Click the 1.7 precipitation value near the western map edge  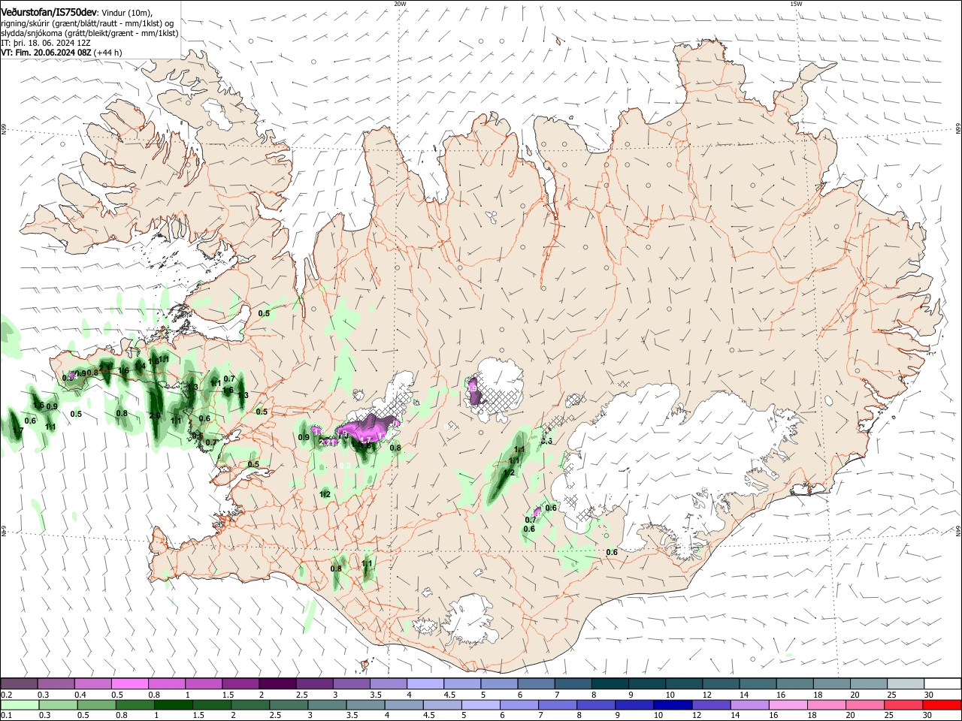pos(17,430)
